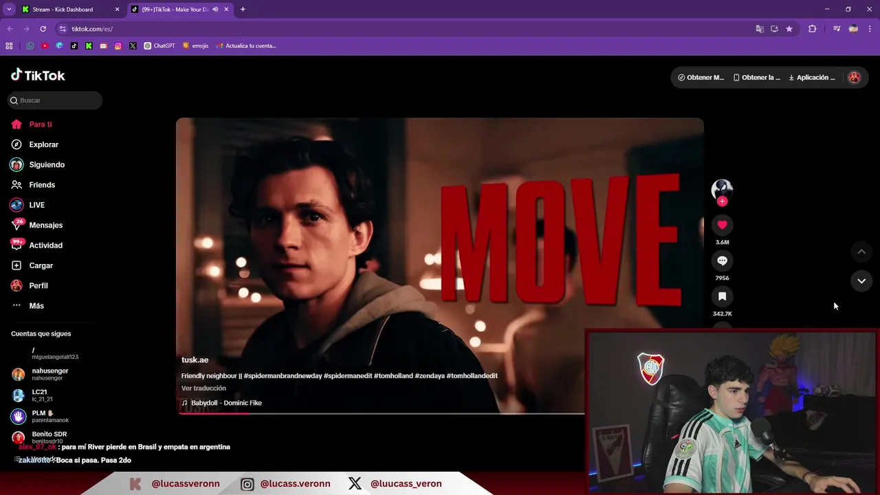Open WhatsApp bookmark
Viewport: 880px width, 495px height.
click(30, 46)
